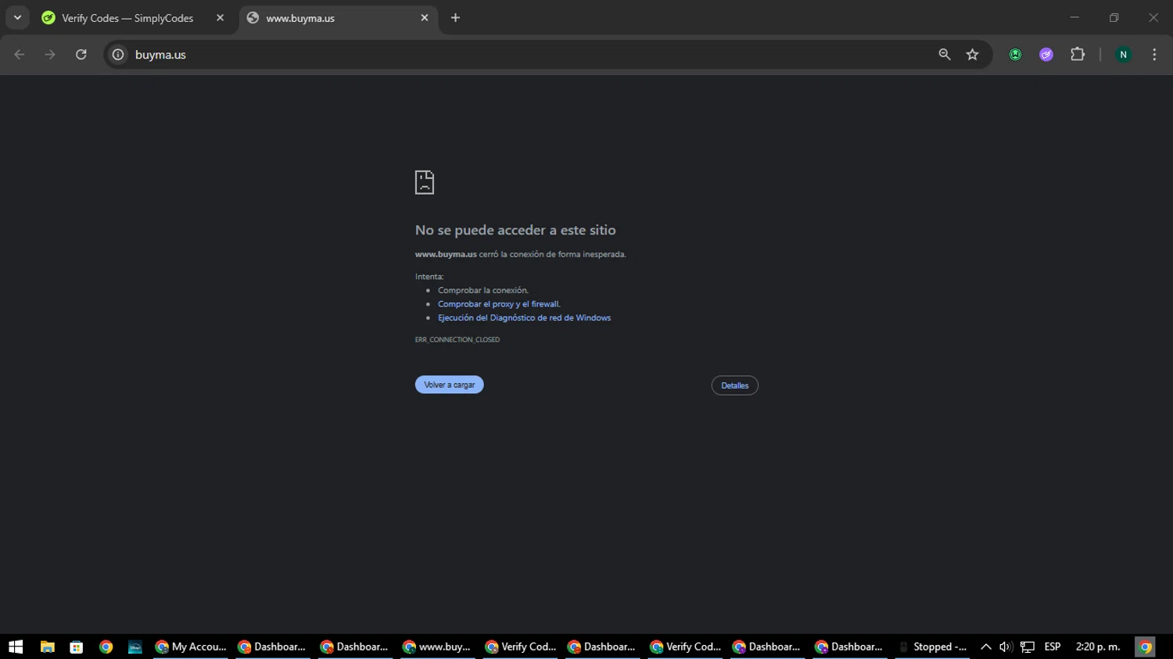Click the ERR_CONNECTION_CLOSED error code text

457,340
